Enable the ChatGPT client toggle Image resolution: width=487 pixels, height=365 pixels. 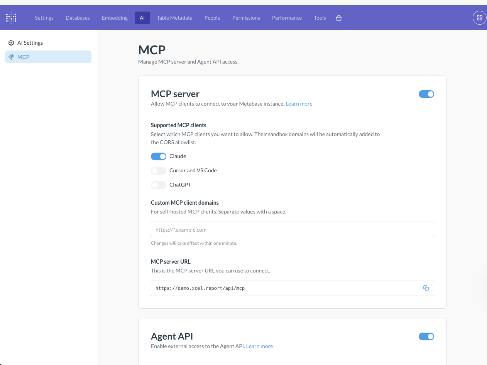(x=159, y=185)
